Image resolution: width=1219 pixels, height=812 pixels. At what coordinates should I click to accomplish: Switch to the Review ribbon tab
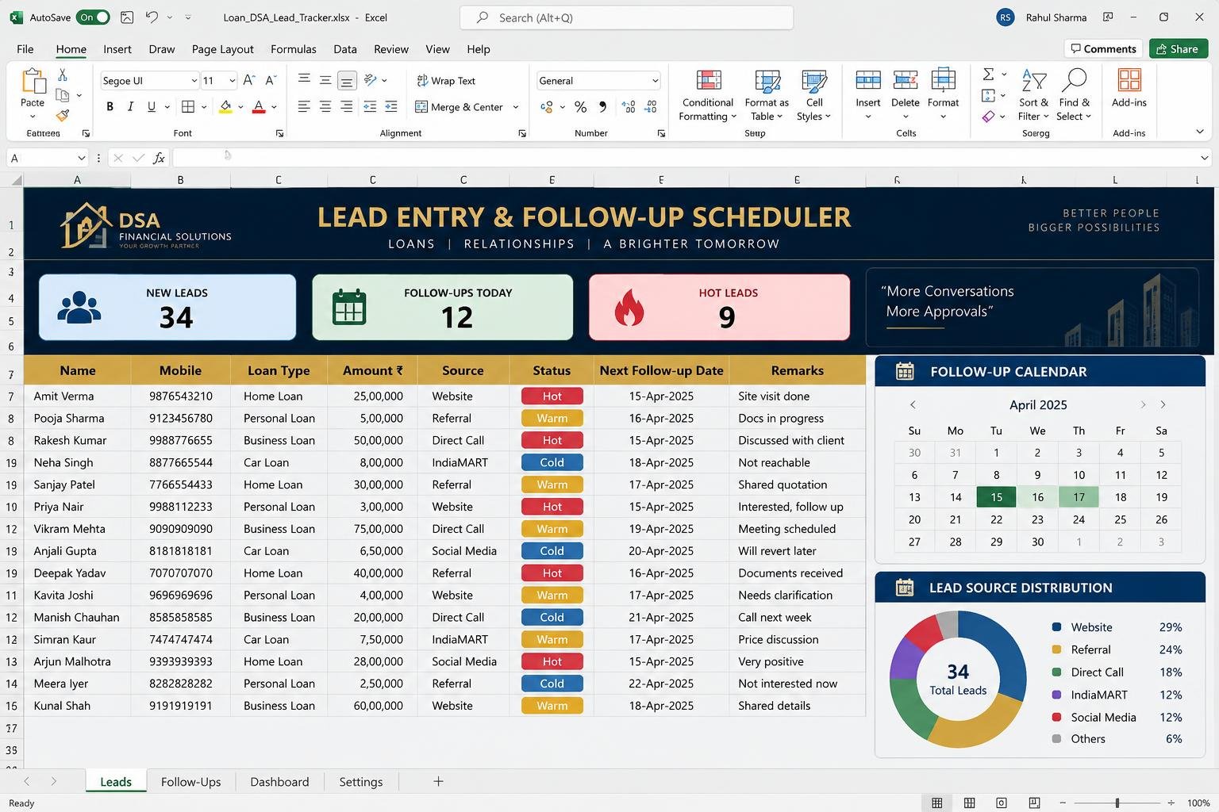pos(391,49)
